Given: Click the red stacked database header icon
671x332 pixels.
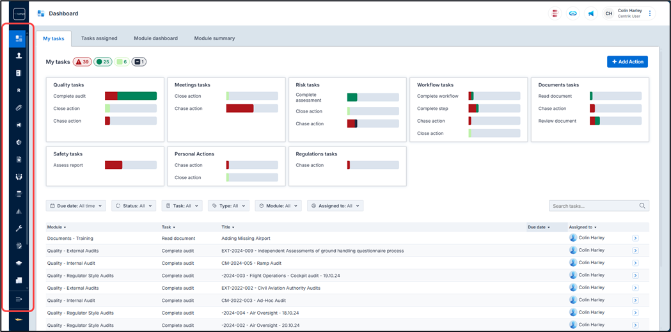Looking at the screenshot, I should pos(555,13).
